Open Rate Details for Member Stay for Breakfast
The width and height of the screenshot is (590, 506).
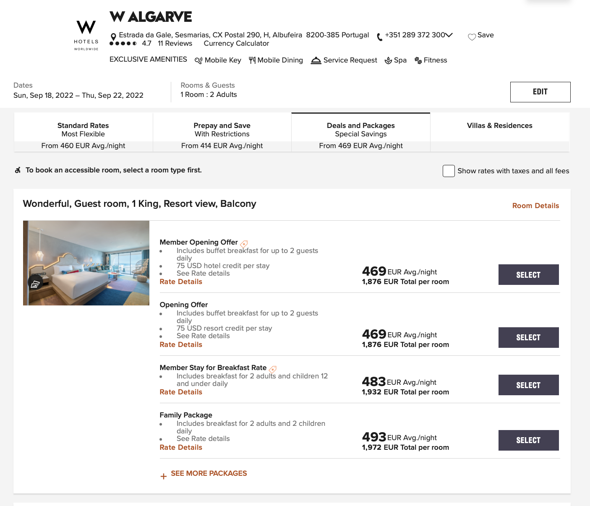click(181, 392)
